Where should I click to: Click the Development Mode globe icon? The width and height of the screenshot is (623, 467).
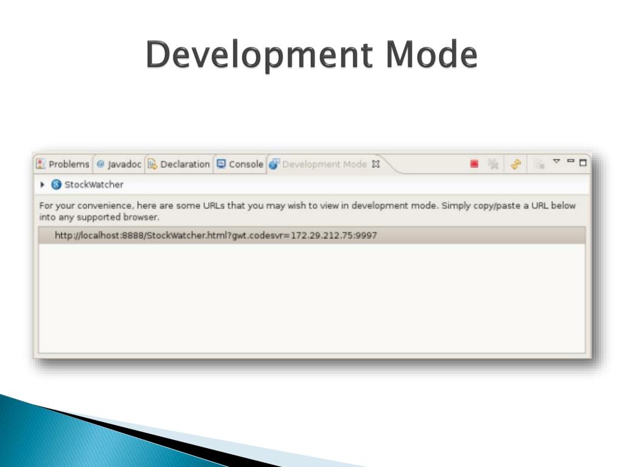(274, 164)
